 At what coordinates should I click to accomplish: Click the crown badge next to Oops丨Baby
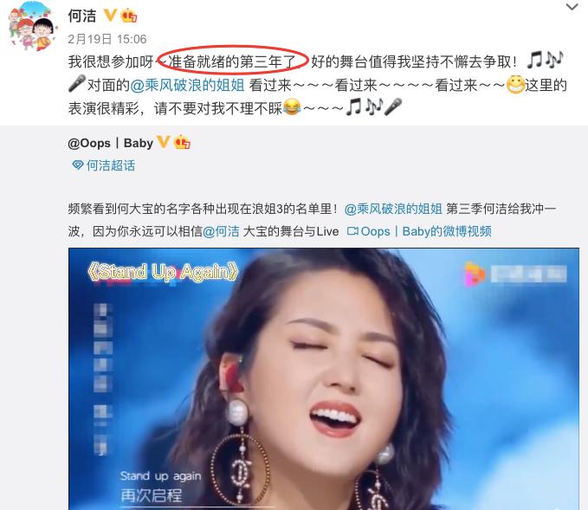[x=182, y=142]
